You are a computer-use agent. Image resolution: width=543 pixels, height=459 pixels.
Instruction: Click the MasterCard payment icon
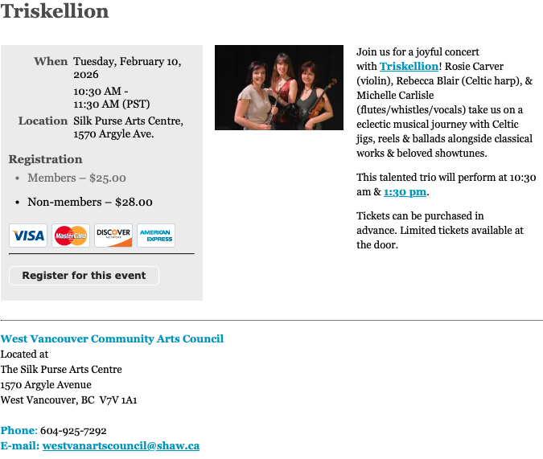pos(71,236)
